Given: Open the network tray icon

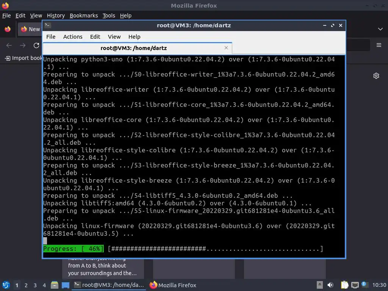Looking at the screenshot, I should tap(355, 285).
